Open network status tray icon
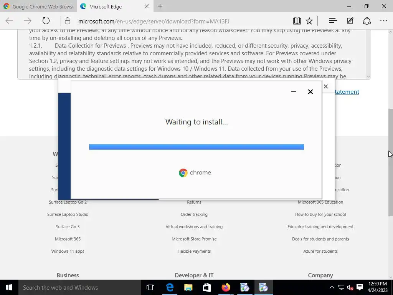The height and width of the screenshot is (295, 393). tap(341, 287)
